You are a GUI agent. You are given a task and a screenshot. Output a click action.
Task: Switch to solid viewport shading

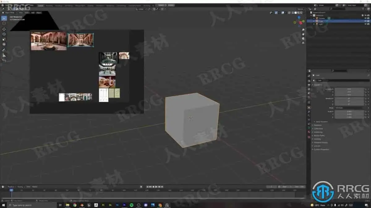pyautogui.click(x=296, y=13)
